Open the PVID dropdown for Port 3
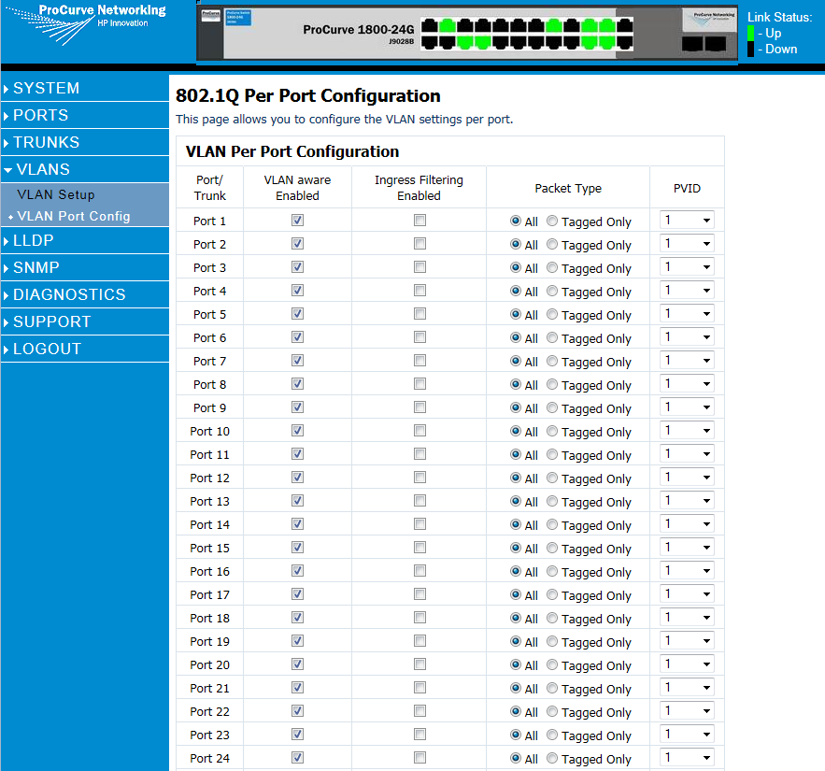 coord(687,267)
